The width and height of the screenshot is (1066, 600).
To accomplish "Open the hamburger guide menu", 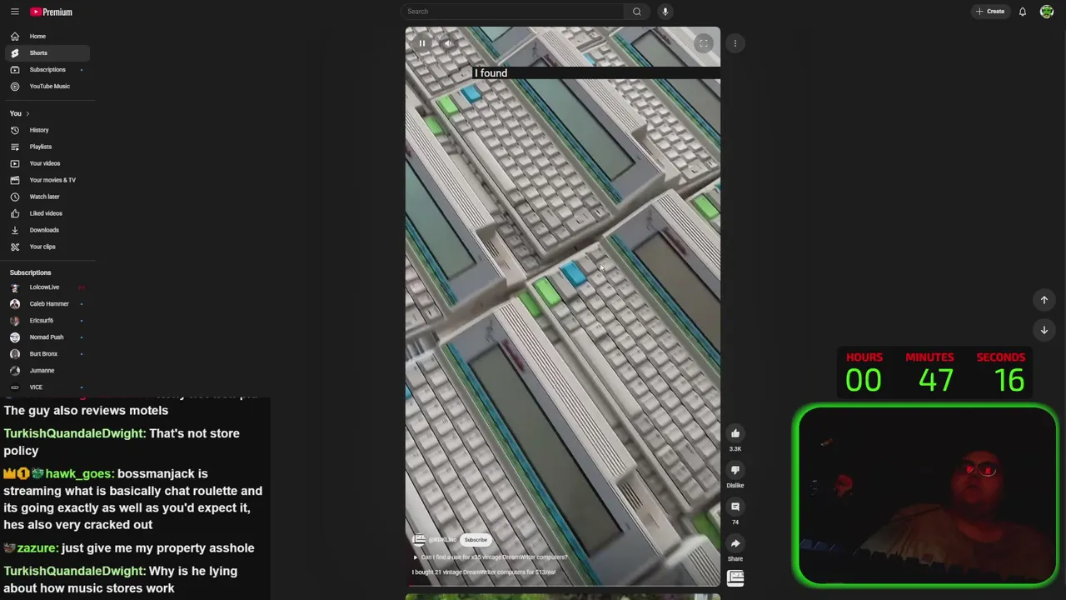I will [14, 12].
